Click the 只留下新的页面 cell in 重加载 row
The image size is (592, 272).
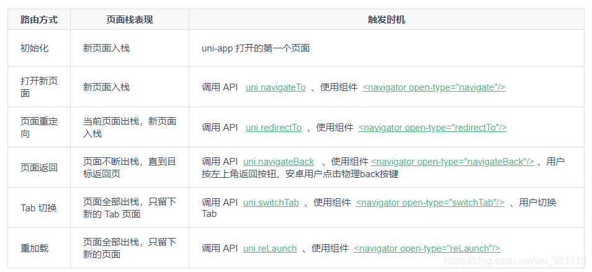[x=130, y=248]
